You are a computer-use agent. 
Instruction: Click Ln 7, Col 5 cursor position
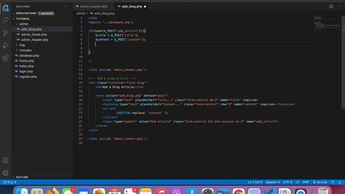pyautogui.click(x=255, y=182)
